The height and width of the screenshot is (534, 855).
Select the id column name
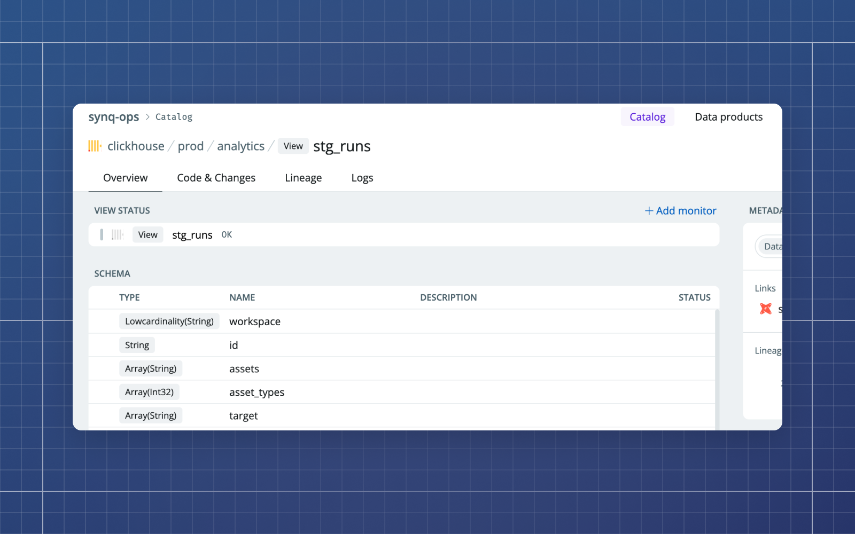[x=234, y=345]
